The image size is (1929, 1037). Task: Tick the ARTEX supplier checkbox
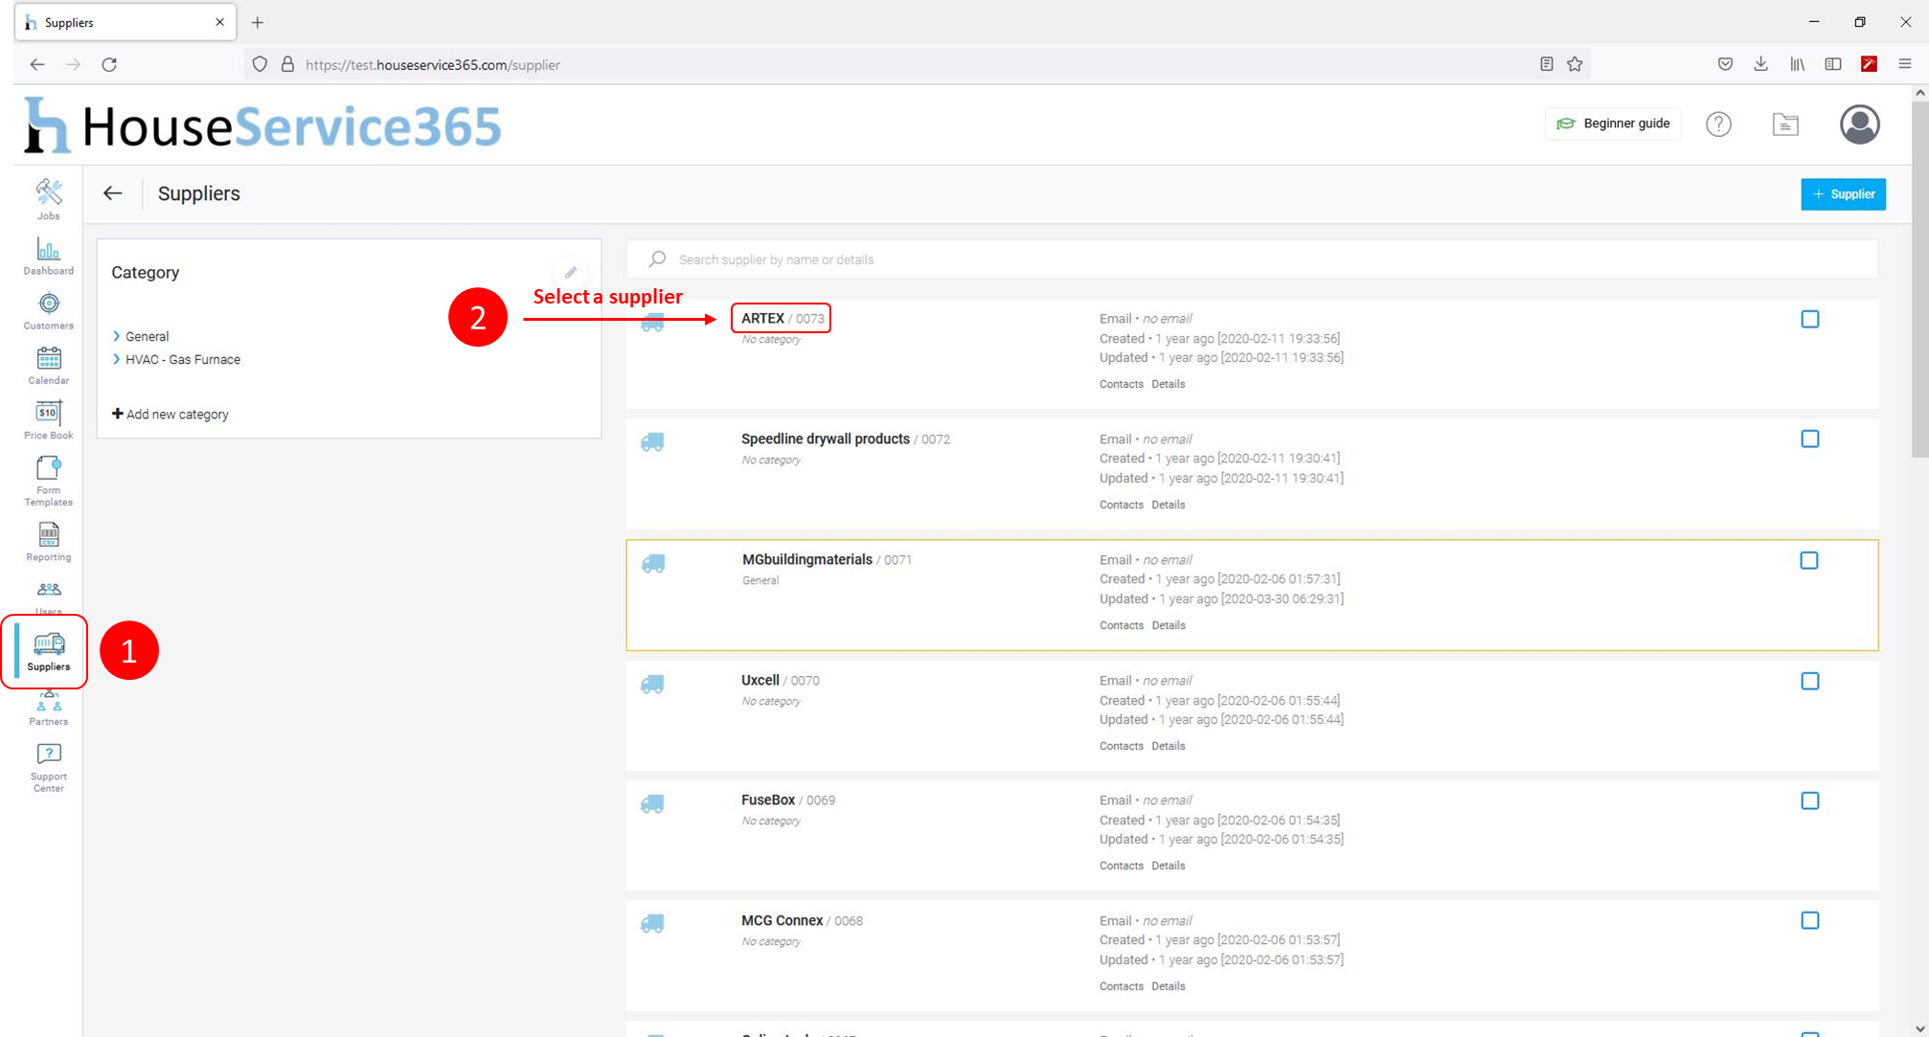(x=1810, y=319)
